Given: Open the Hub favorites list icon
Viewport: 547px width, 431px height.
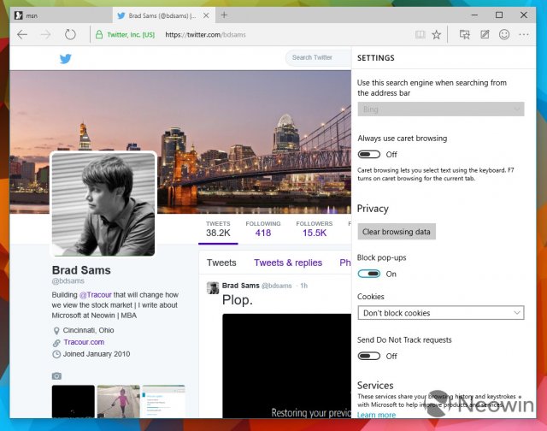Looking at the screenshot, I should coord(465,34).
